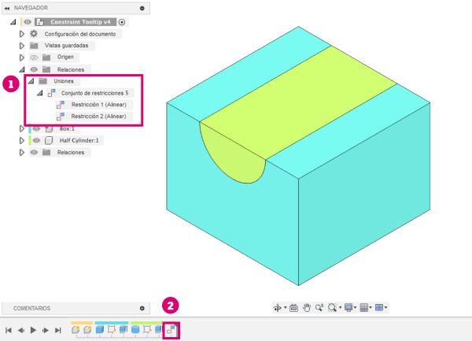
Task: Select the cyan right side face of box
Action: 364,195
